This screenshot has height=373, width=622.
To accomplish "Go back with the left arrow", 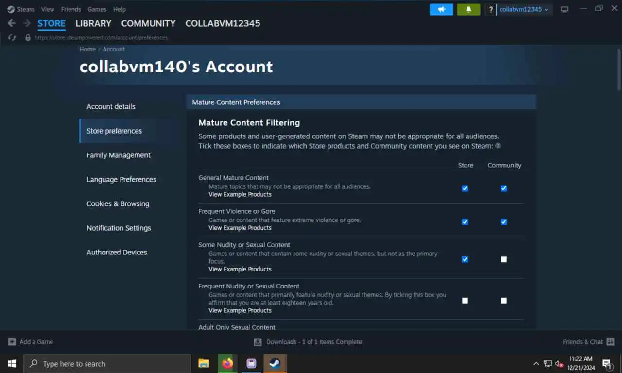I will coord(12,23).
